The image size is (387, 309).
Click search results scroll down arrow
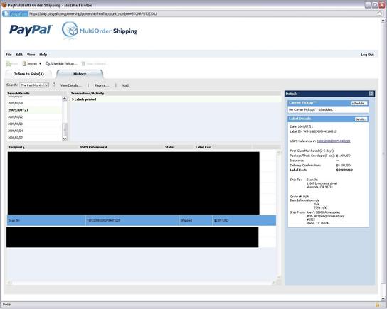click(65, 139)
